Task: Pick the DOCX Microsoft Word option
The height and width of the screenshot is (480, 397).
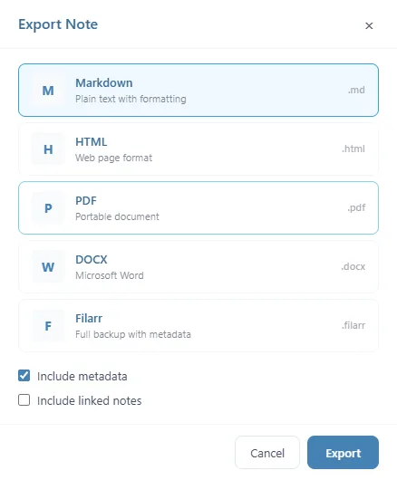Action: pyautogui.click(x=198, y=266)
